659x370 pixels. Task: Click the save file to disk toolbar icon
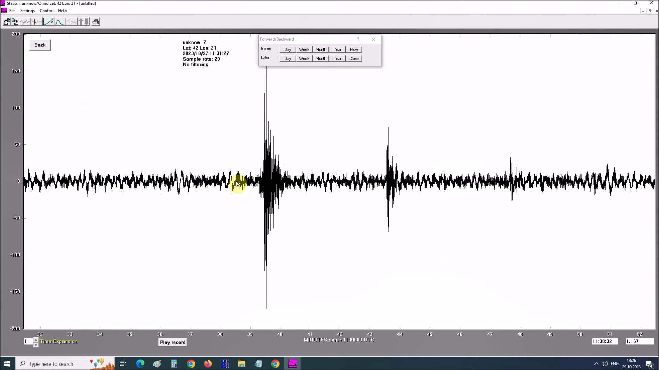coord(15,22)
